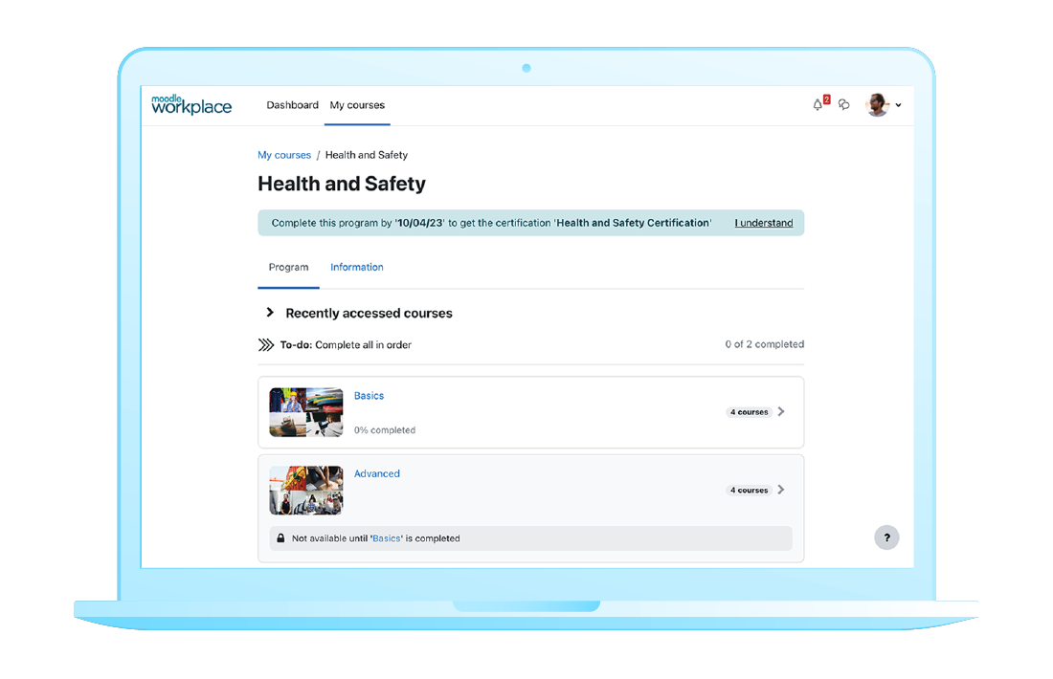
Task: Select My courses in the top navigation
Action: click(357, 105)
